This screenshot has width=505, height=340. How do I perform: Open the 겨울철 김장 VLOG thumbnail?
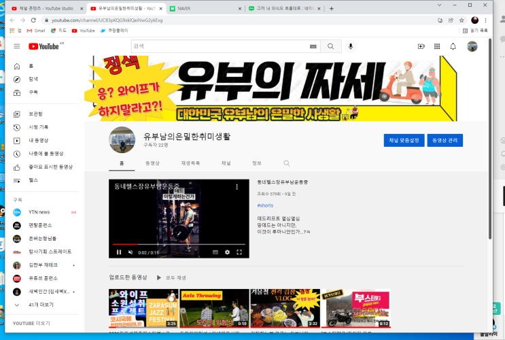tap(285, 308)
